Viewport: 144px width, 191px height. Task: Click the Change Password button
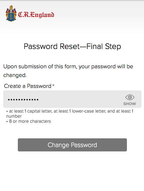point(72,145)
